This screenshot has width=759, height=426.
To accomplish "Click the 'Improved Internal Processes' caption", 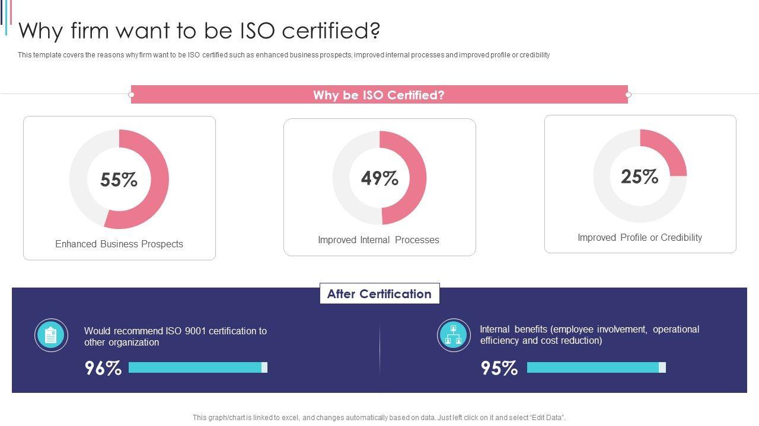I will (x=378, y=240).
